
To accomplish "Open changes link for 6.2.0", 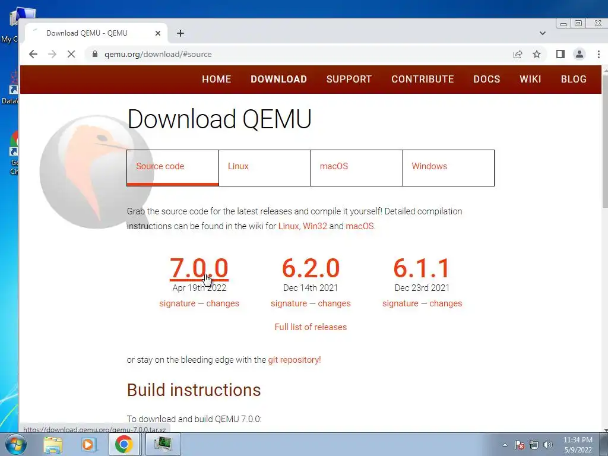I will pos(334,303).
